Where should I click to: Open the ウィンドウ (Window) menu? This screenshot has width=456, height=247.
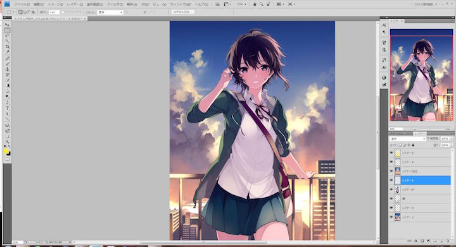(x=180, y=4)
